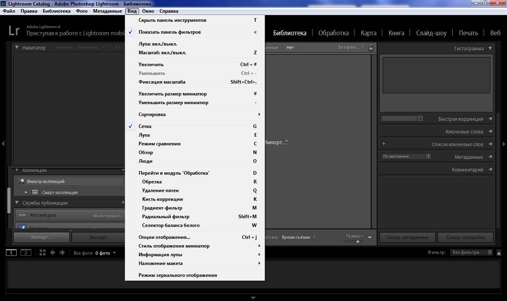The image size is (507, 301).
Task: Hide right panel with edge arrow
Action: (504, 144)
